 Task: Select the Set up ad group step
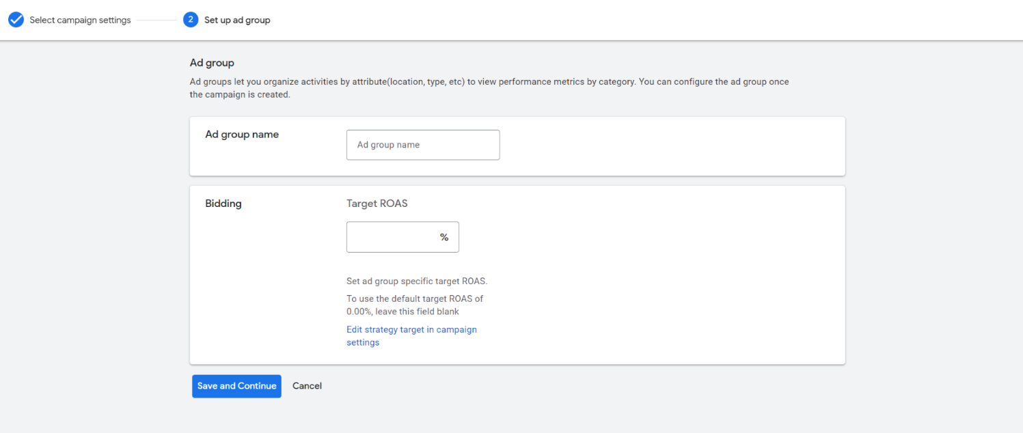[237, 20]
